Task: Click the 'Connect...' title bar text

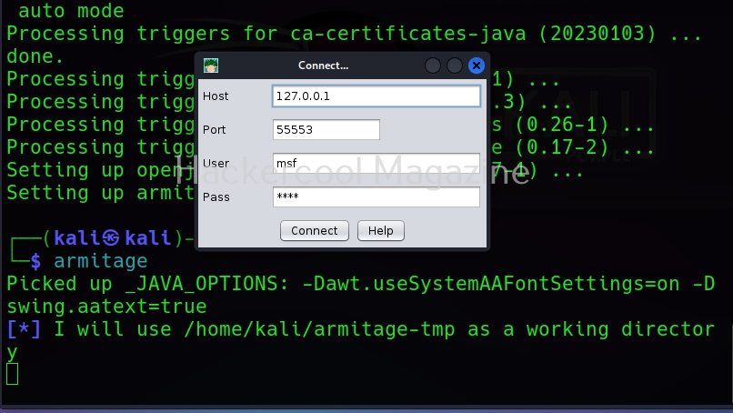Action: tap(323, 65)
